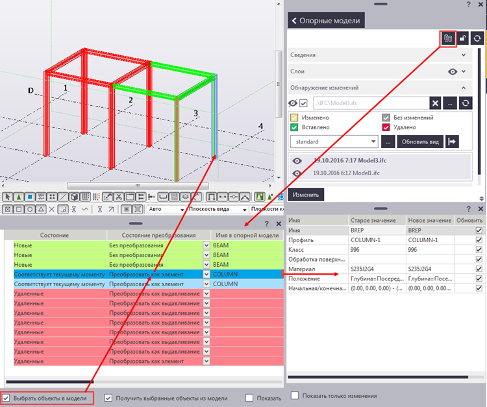Click the convert IFC objects icon

coord(448,39)
